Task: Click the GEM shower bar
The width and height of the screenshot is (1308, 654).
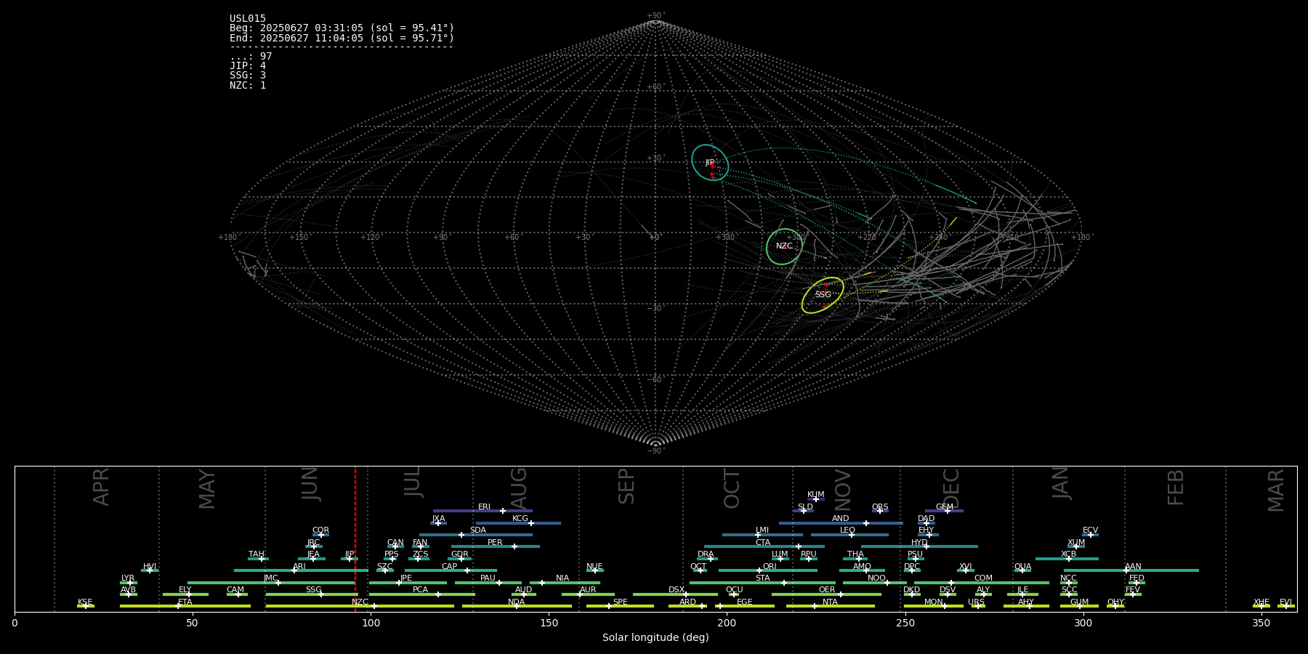Action: point(944,511)
